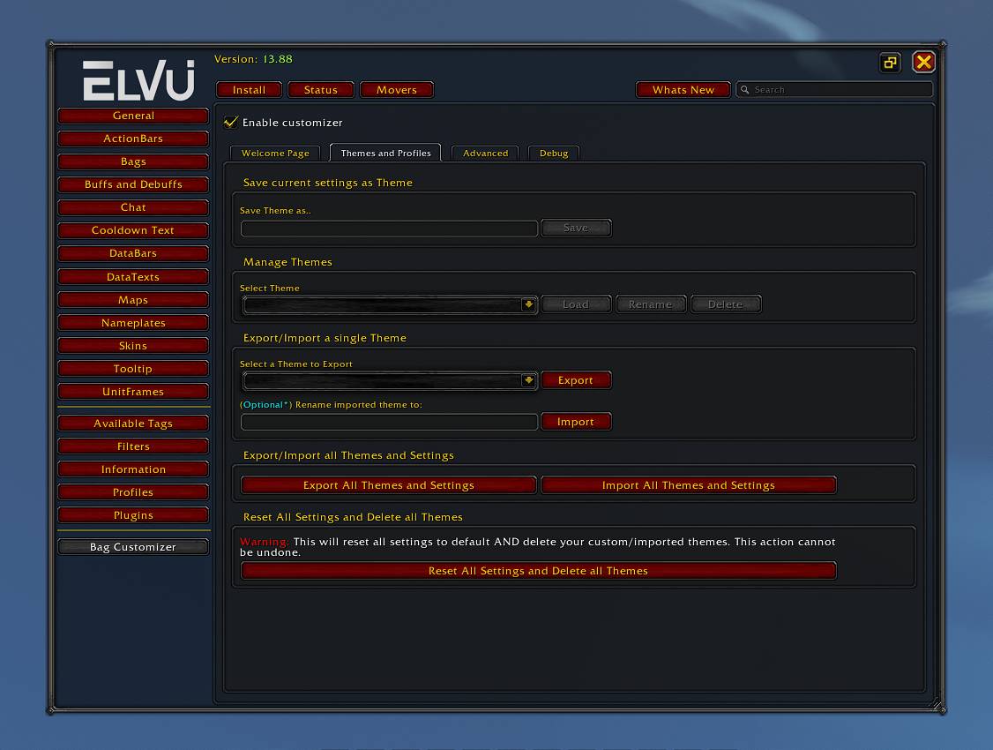The image size is (993, 750).
Task: Open Whats New
Action: pos(683,90)
